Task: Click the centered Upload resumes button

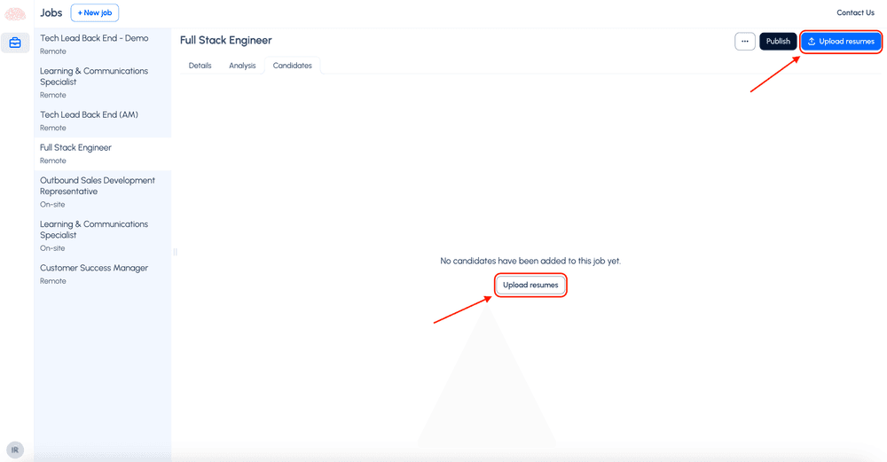Action: click(530, 285)
